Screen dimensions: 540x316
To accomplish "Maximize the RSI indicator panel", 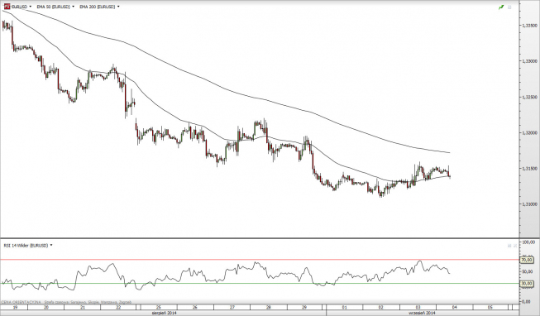I will coord(509,246).
